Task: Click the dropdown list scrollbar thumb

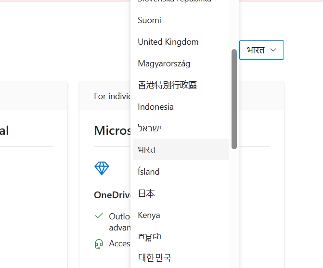Action: click(x=234, y=99)
